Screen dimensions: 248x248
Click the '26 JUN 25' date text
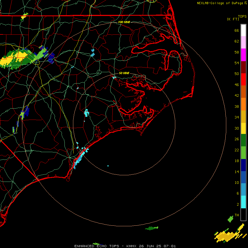tap(150, 246)
